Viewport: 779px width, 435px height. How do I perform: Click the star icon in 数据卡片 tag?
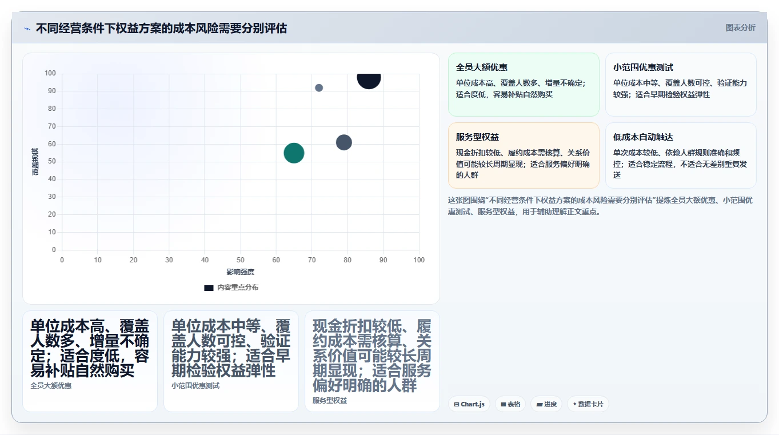574,404
